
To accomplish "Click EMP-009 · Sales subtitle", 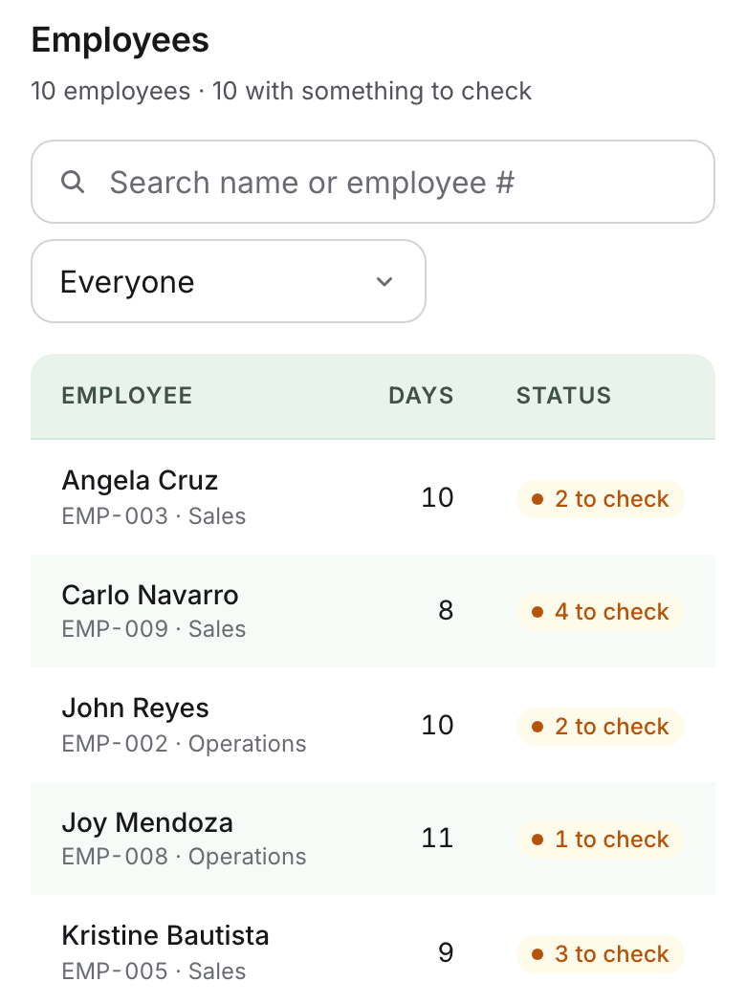I will point(154,629).
